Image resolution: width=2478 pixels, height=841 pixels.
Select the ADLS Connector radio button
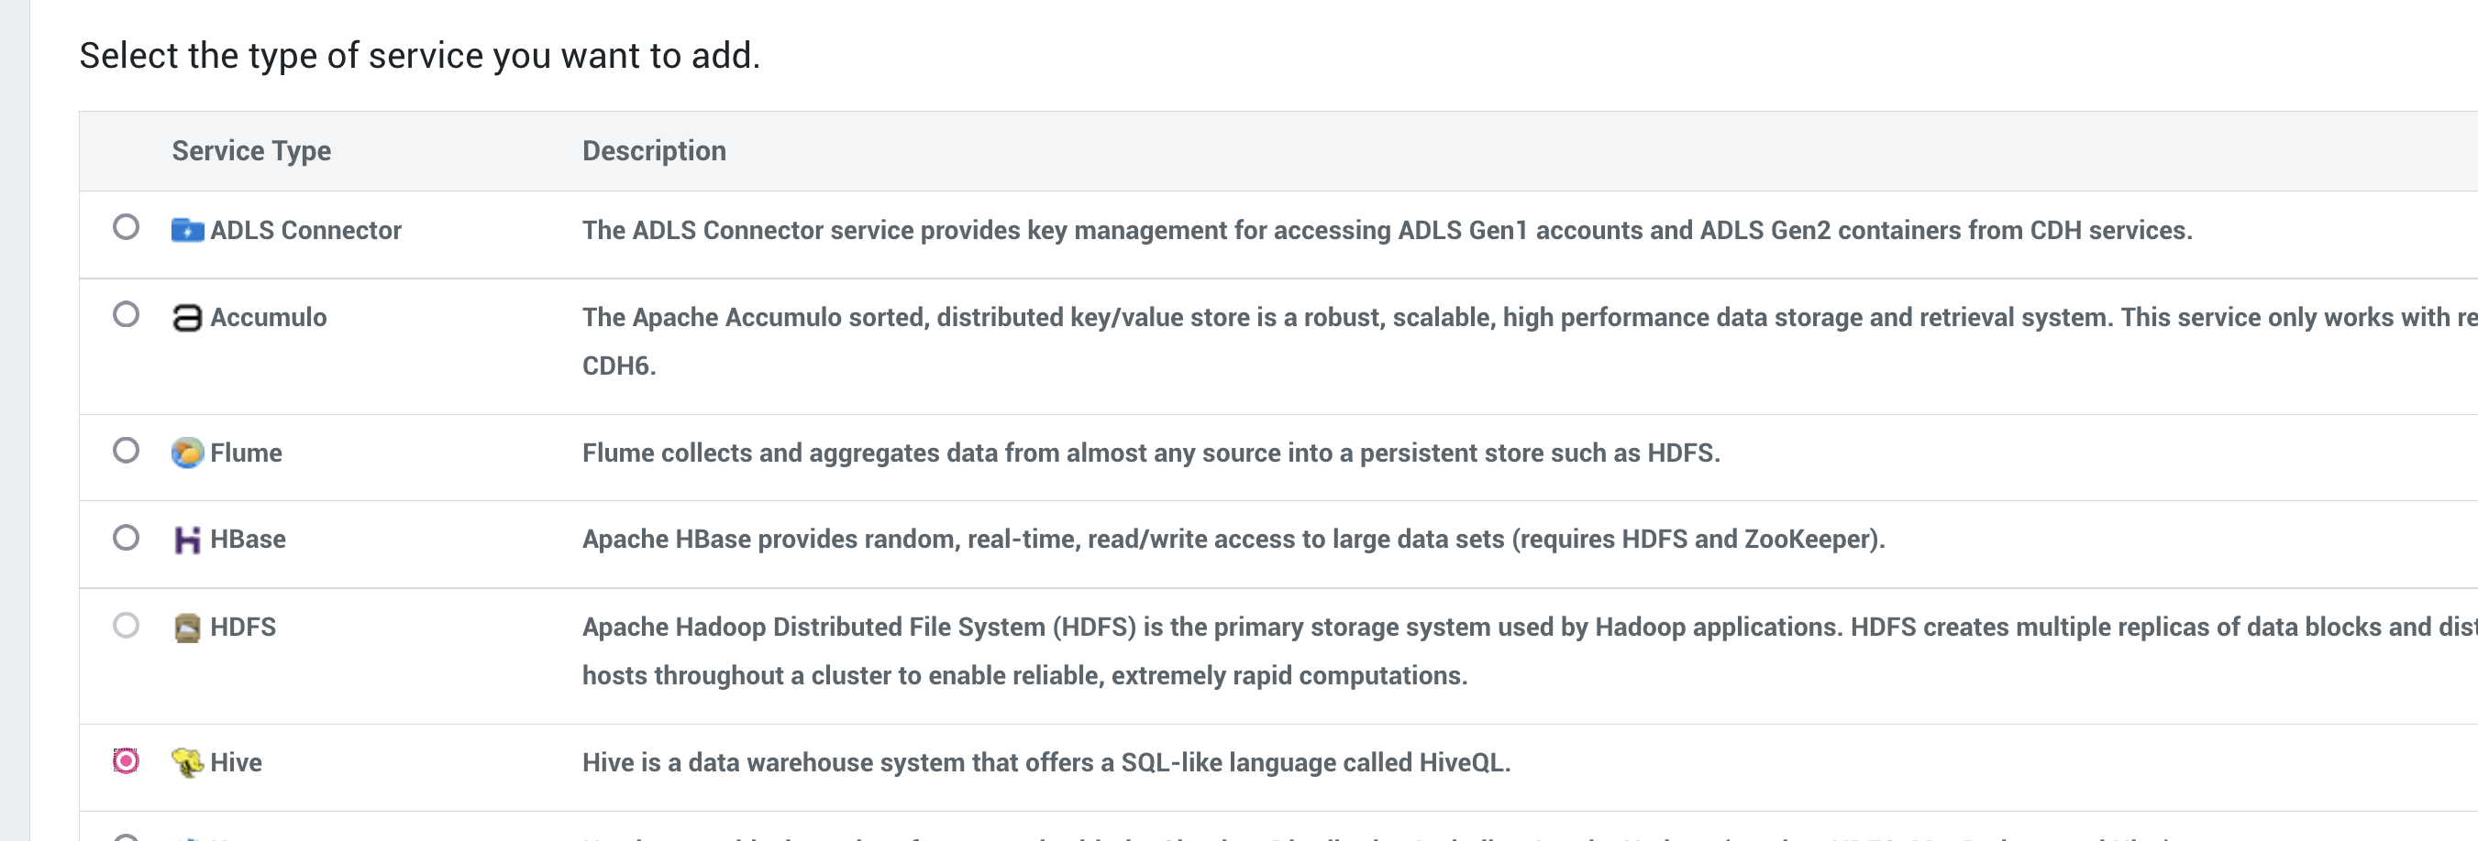126,228
